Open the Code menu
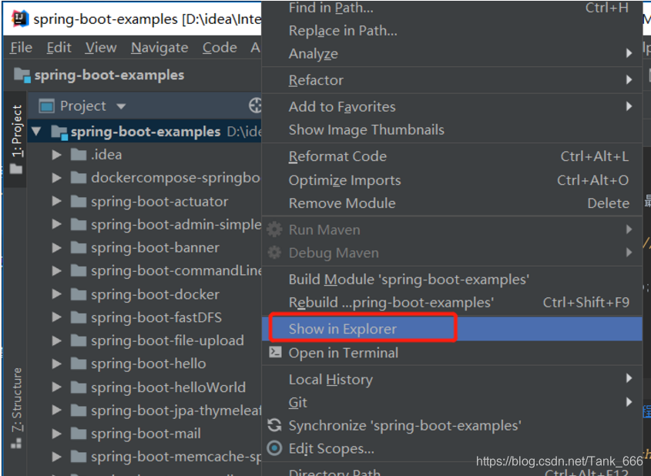The image size is (651, 476). pyautogui.click(x=220, y=48)
